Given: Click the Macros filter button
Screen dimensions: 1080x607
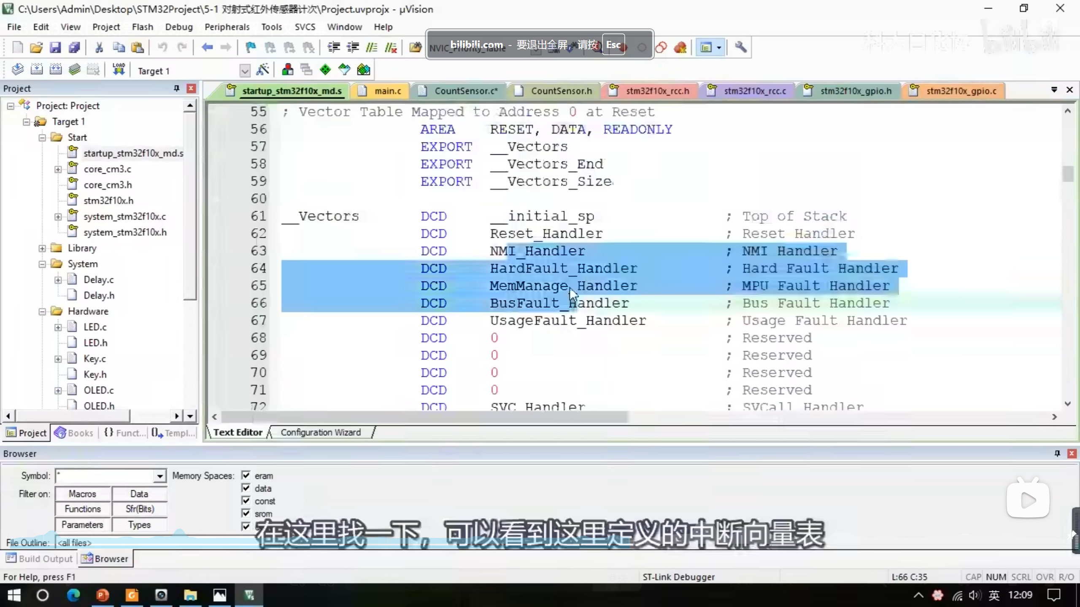Looking at the screenshot, I should click(83, 494).
